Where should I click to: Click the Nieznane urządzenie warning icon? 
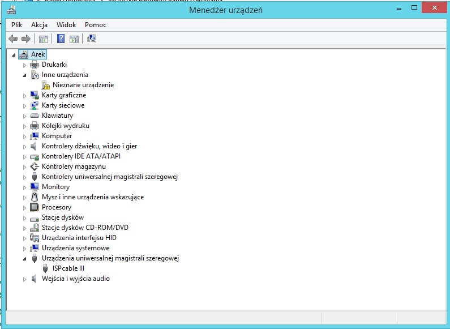pyautogui.click(x=46, y=85)
